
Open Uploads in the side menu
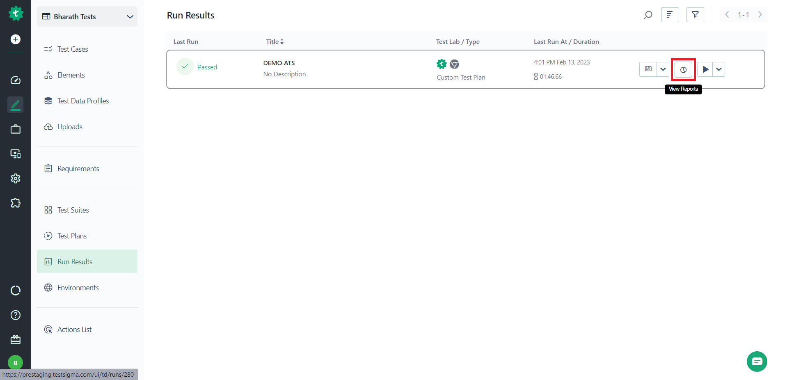point(87,127)
